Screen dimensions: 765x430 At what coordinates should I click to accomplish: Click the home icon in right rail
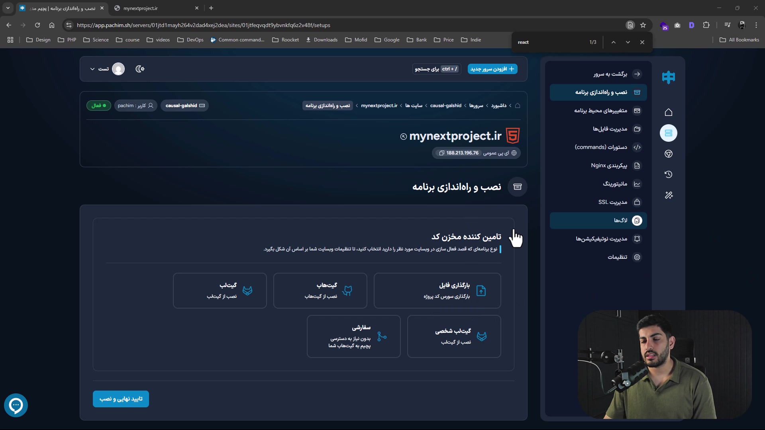[669, 112]
